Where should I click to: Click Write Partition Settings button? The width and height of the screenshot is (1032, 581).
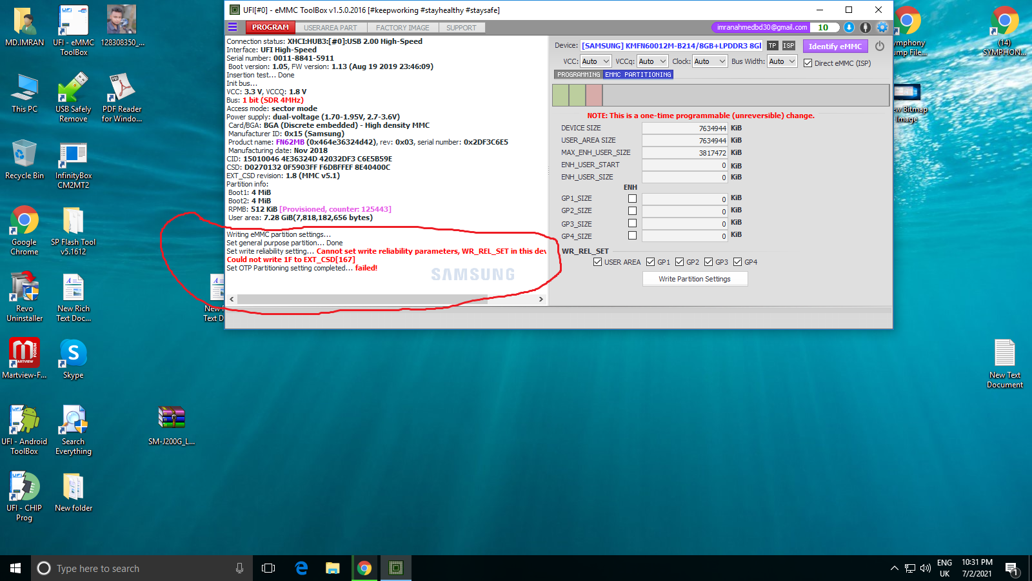click(695, 279)
